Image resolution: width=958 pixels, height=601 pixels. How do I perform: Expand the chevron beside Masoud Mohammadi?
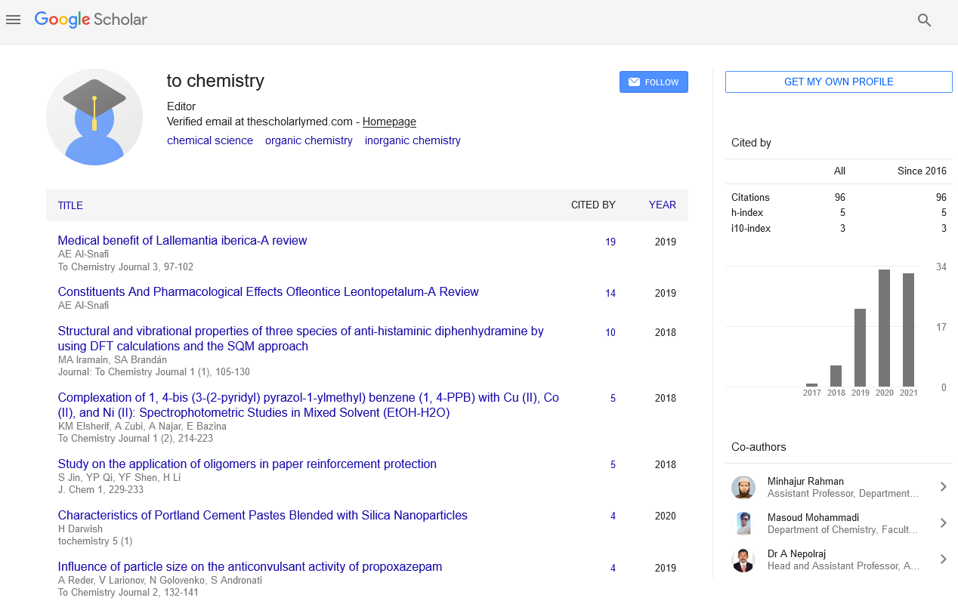pos(943,523)
